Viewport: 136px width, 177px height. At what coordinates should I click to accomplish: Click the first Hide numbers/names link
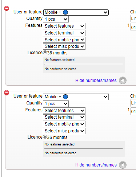[x=96, y=81]
